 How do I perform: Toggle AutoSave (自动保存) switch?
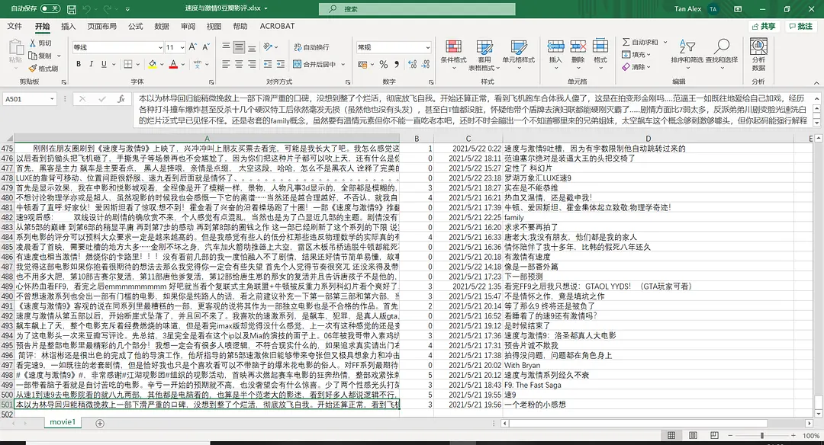(50, 9)
